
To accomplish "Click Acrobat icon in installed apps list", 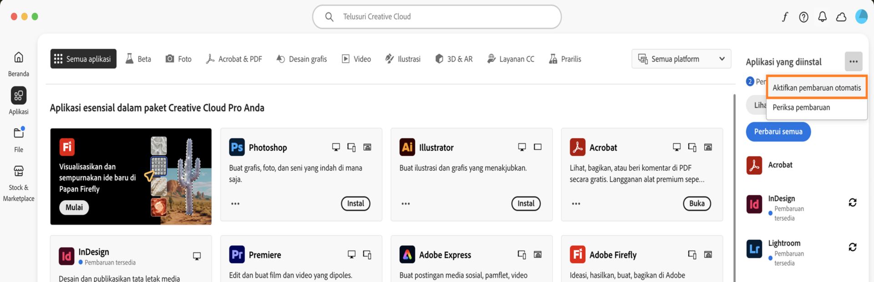I will [x=754, y=165].
